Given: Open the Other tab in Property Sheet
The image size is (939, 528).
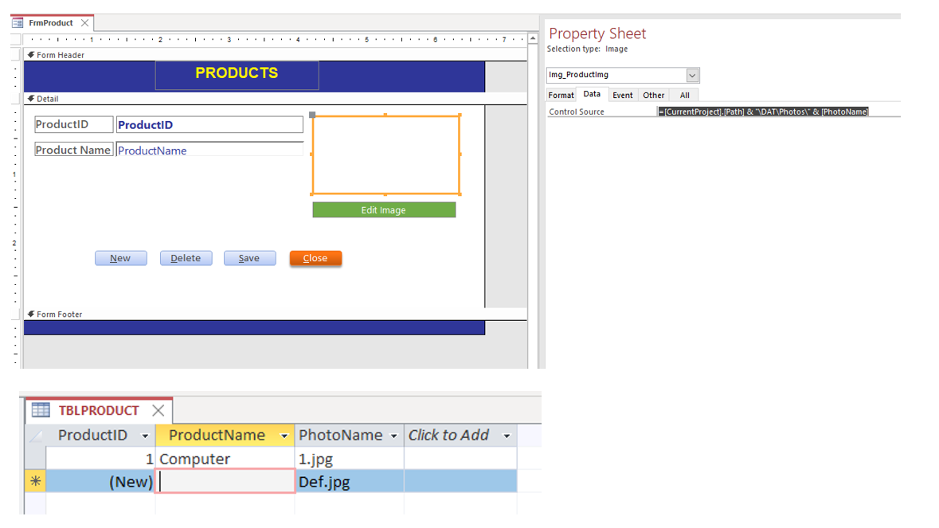Looking at the screenshot, I should click(653, 96).
